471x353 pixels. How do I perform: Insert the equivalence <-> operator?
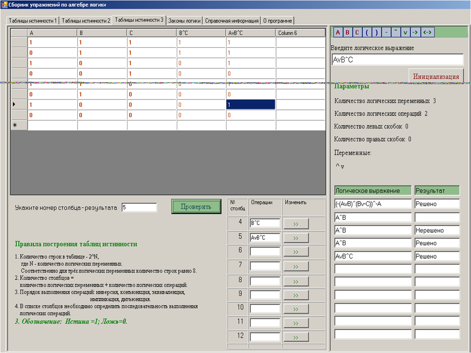point(427,32)
